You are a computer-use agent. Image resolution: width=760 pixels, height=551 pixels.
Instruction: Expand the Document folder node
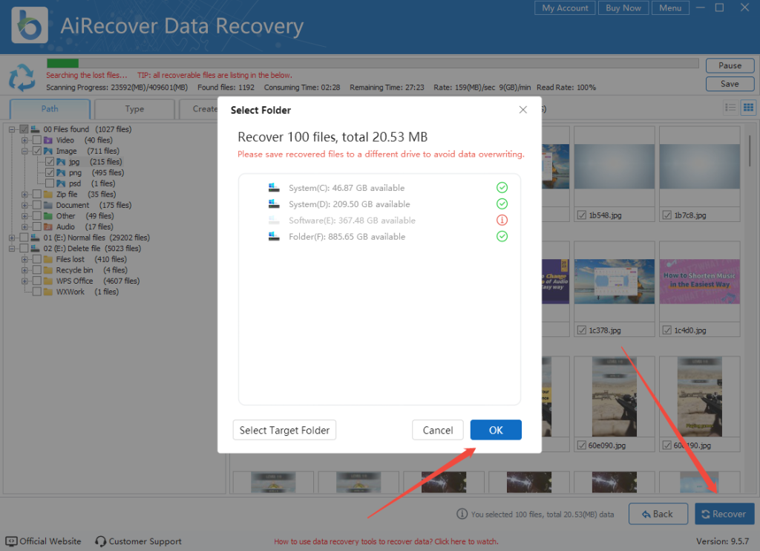(x=24, y=205)
